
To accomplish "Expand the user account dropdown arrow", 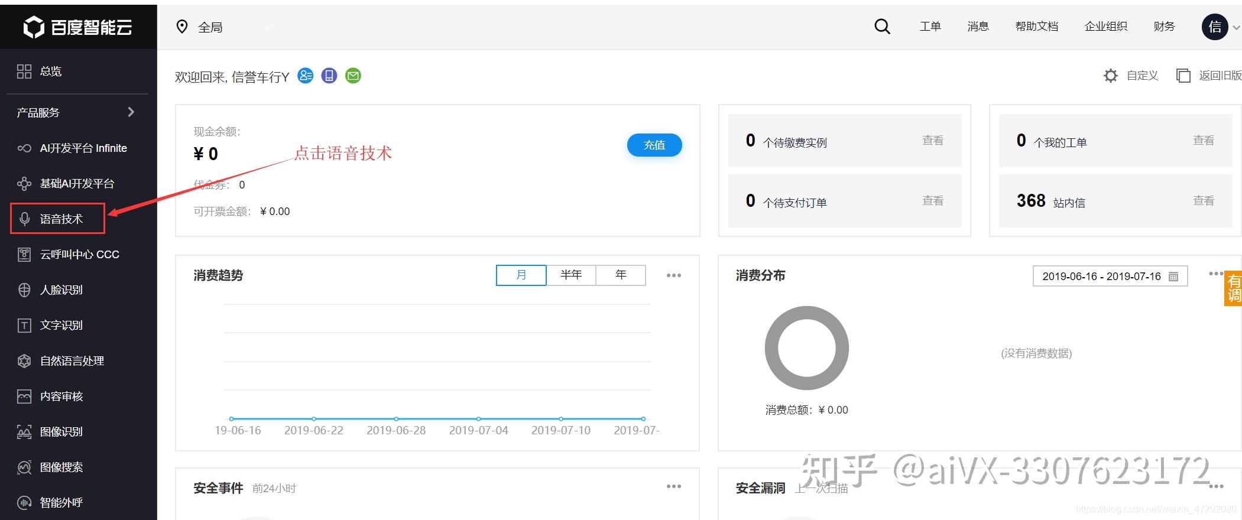I will (1235, 27).
